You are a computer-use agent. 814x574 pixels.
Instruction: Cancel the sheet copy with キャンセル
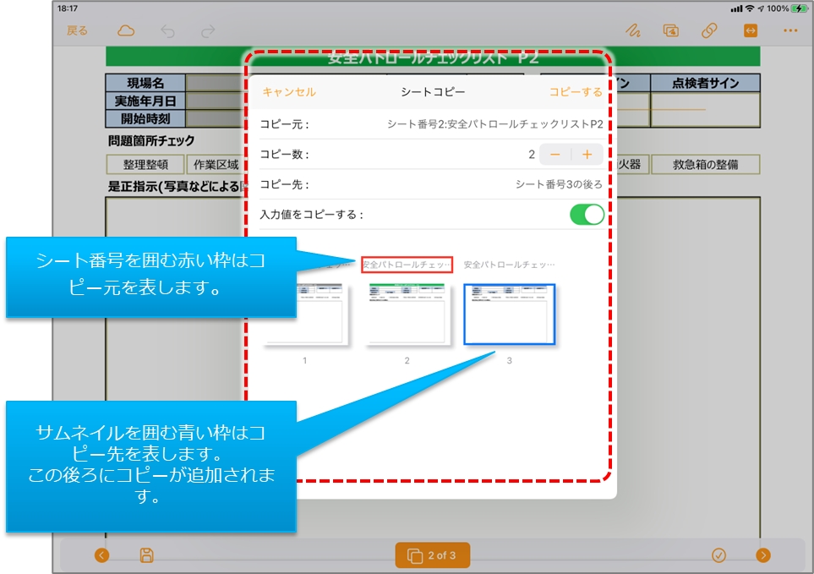[289, 92]
